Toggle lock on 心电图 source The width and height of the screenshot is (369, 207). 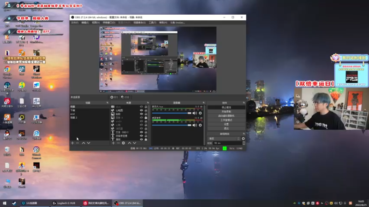146,110
